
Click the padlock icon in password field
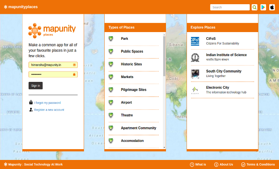74,74
